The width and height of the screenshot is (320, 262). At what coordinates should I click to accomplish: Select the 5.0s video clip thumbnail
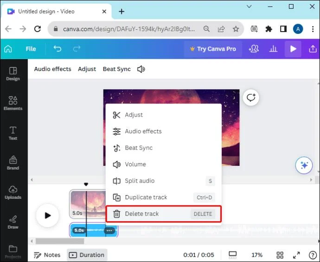87,204
